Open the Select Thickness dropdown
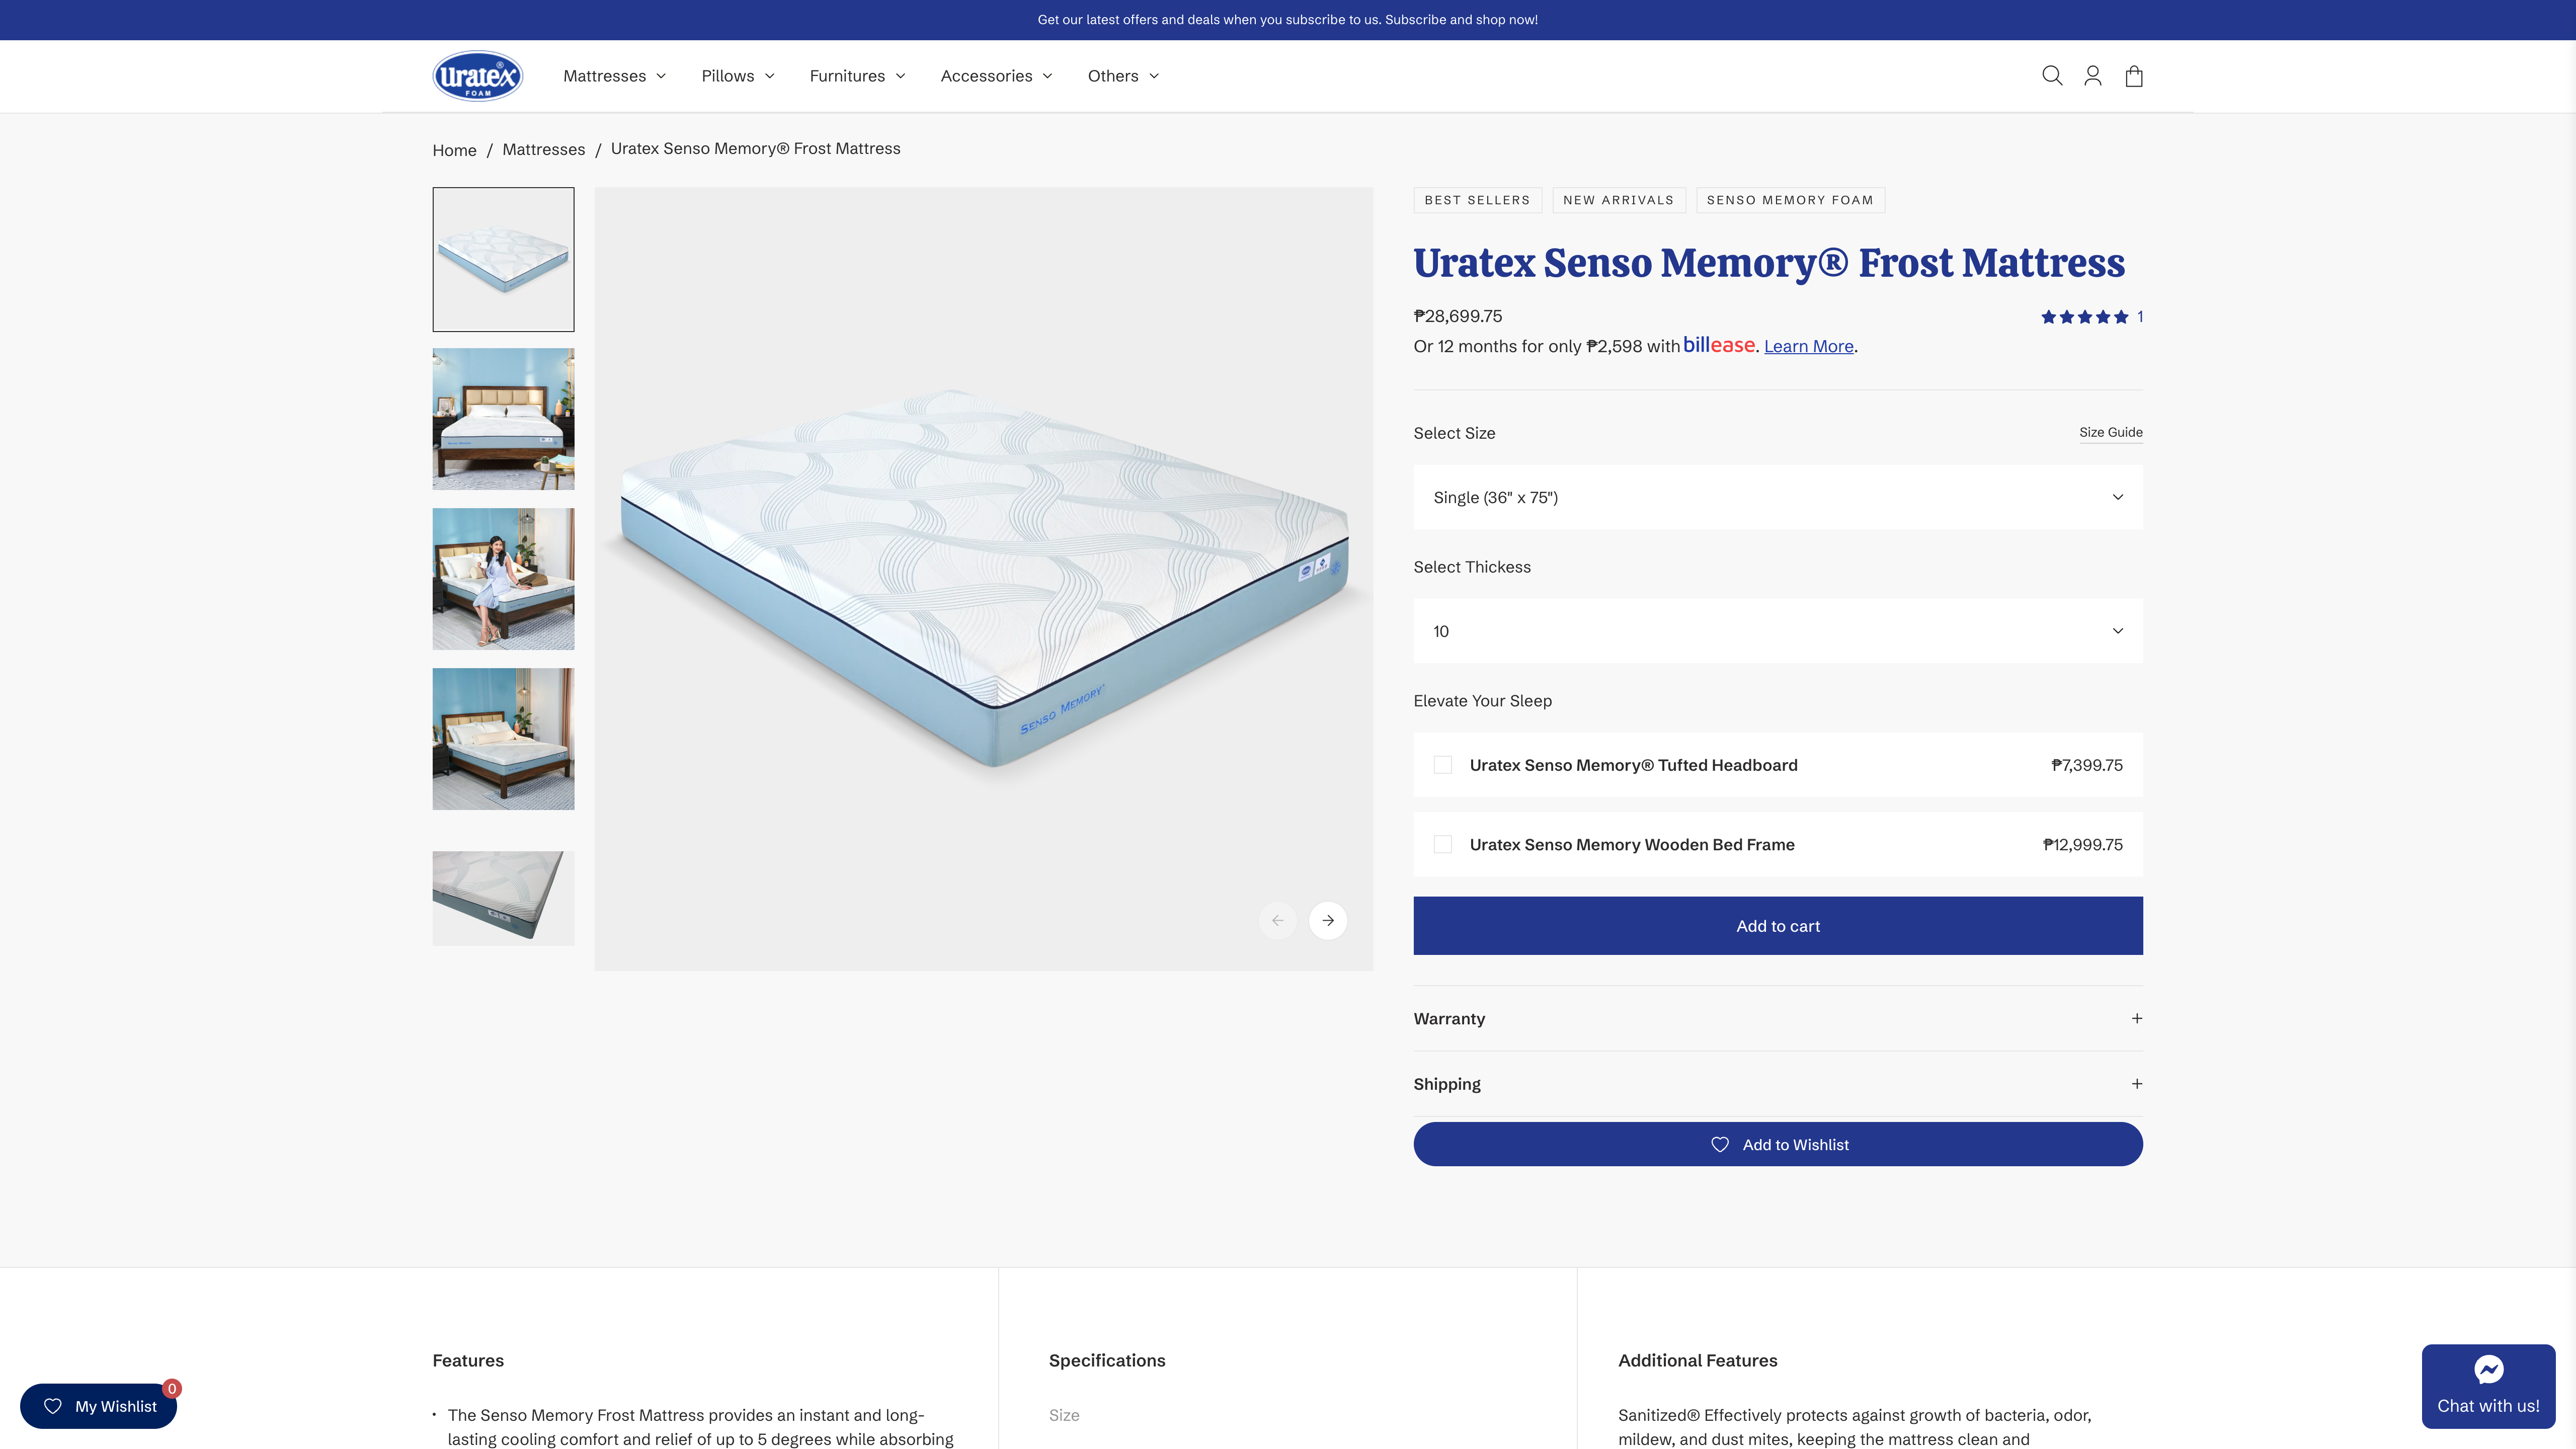 point(1777,631)
